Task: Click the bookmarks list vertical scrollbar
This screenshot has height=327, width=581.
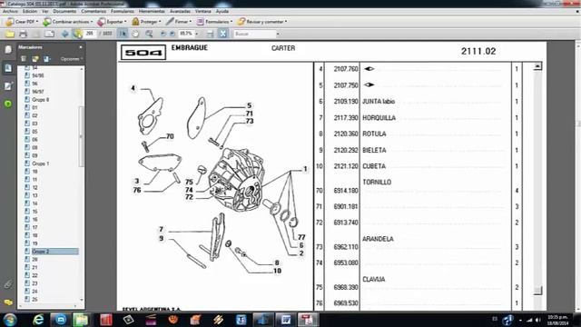Action: 82,136
